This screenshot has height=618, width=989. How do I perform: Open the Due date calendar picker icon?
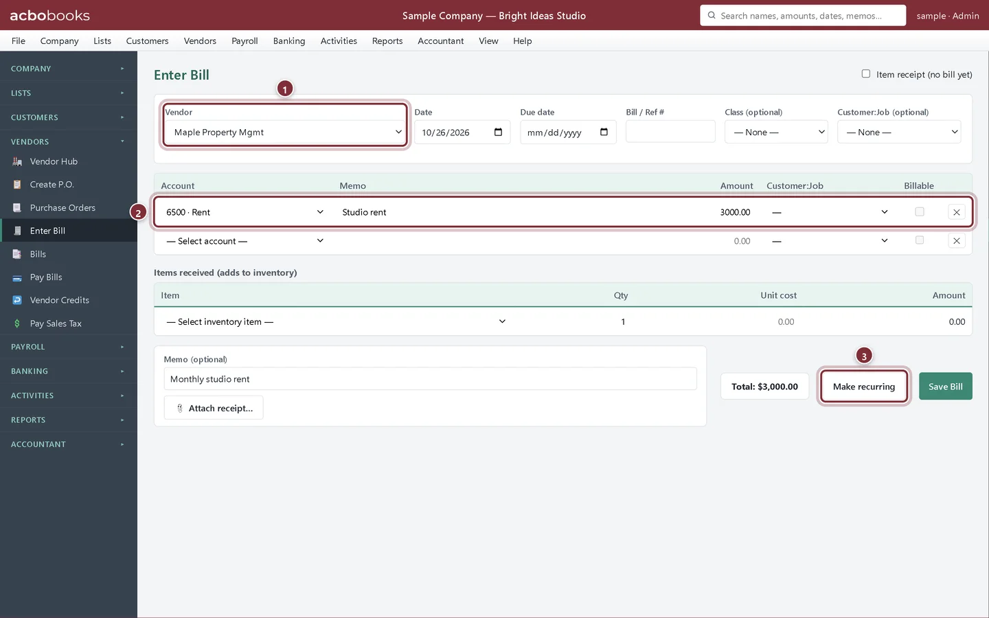604,132
